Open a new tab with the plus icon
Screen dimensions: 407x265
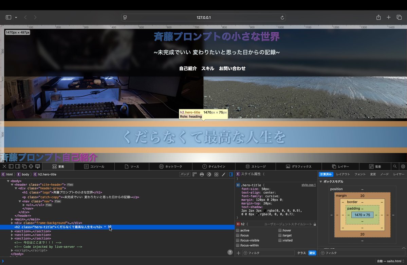389,17
